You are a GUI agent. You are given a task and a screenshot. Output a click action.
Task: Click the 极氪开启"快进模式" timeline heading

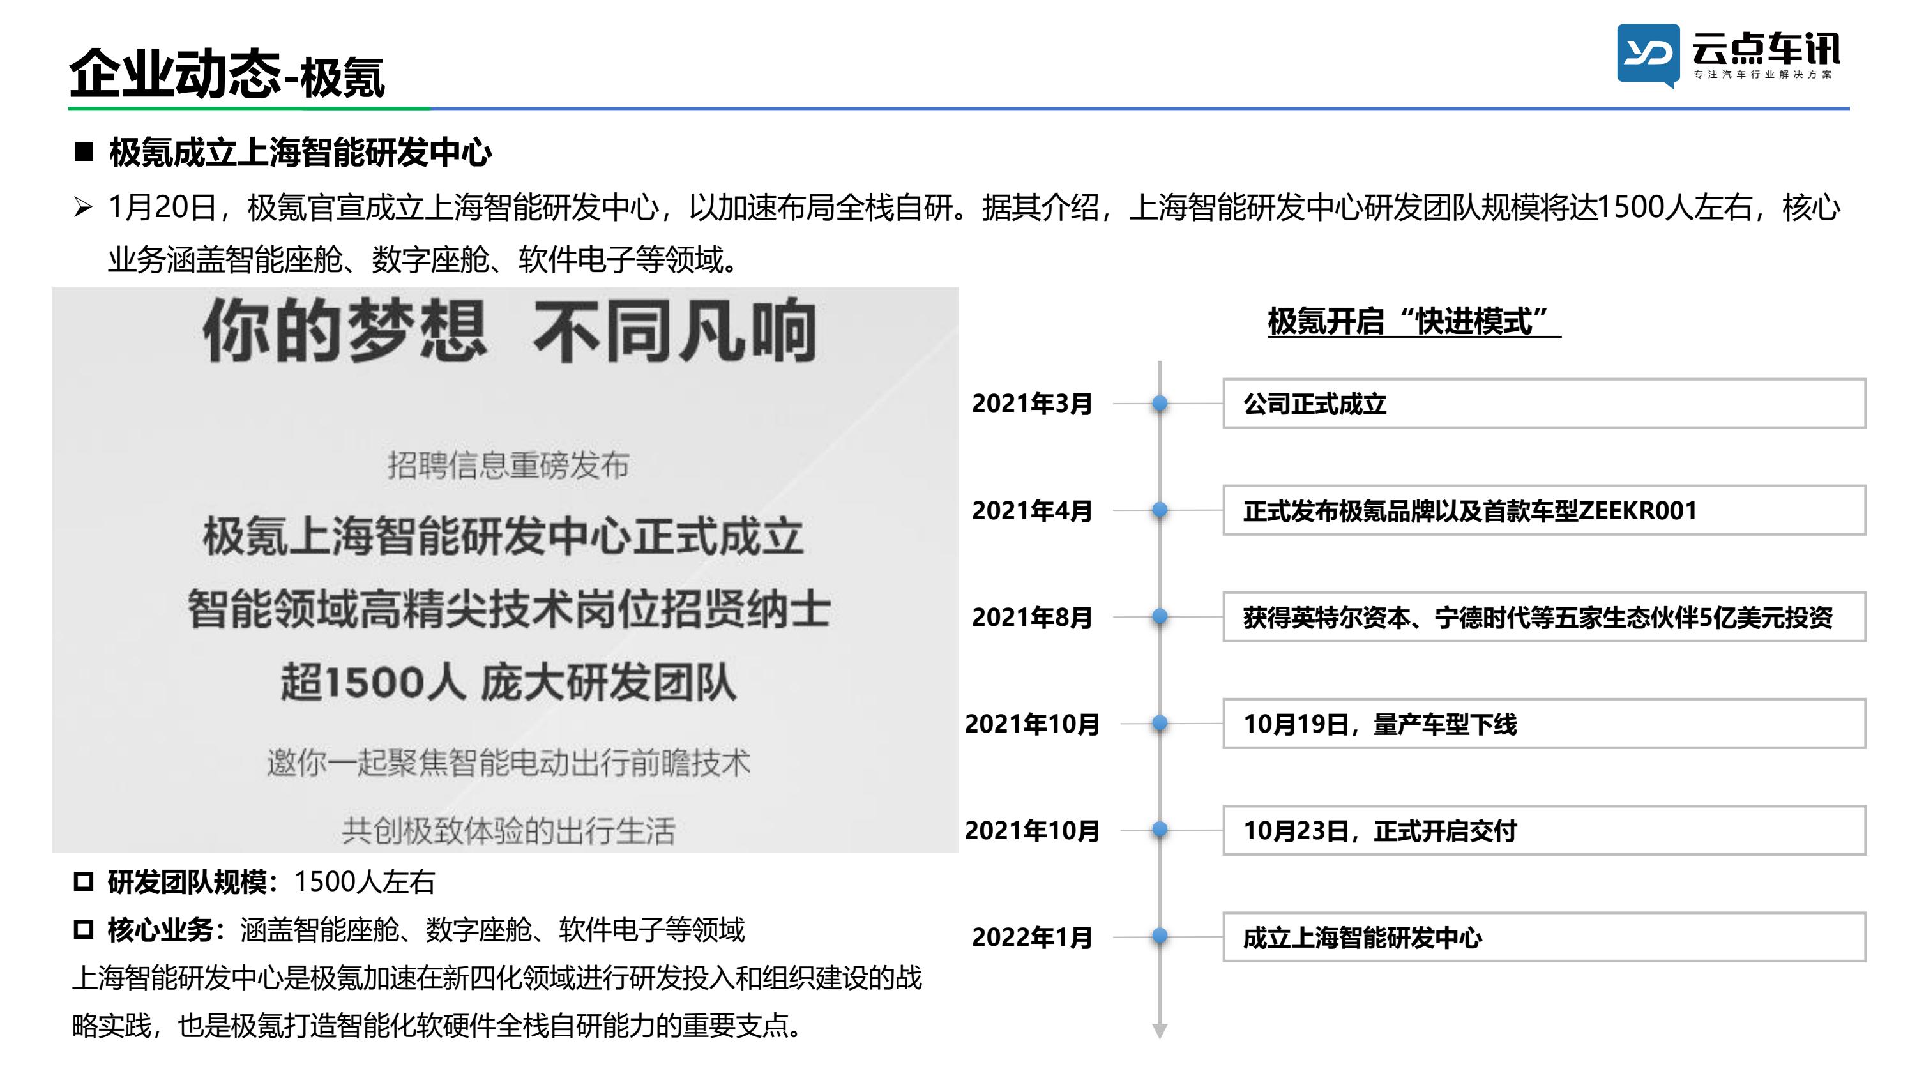pyautogui.click(x=1414, y=323)
